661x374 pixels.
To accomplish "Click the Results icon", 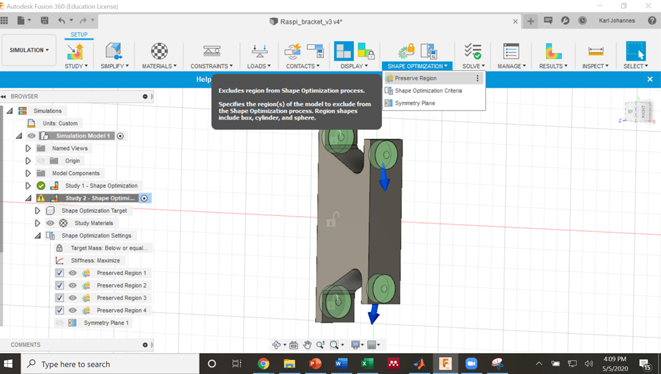I will click(x=553, y=51).
